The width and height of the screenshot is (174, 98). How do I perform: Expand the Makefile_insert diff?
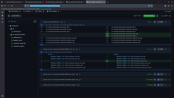[x=42, y=74]
